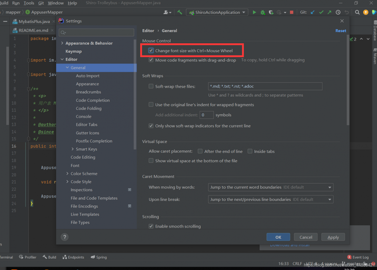Check the Inside tabs caret placement option
377x270 pixels.
[x=250, y=151]
